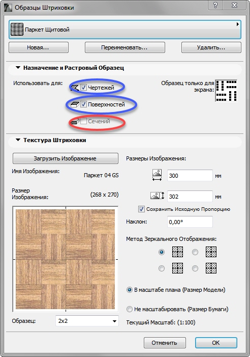Collapse the Назначение и Растровый Образец panel
250x357 pixels.
[18, 68]
